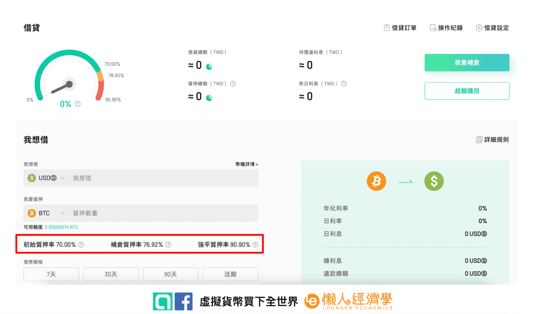Click help icon next to 強平質押率 90.90%
The height and width of the screenshot is (314, 535).
click(255, 245)
